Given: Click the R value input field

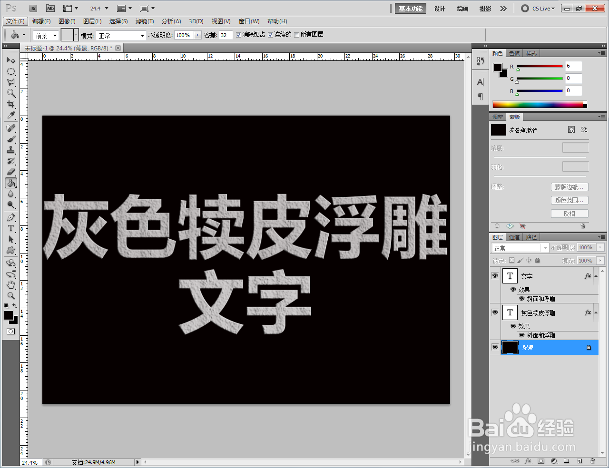Looking at the screenshot, I should 573,66.
